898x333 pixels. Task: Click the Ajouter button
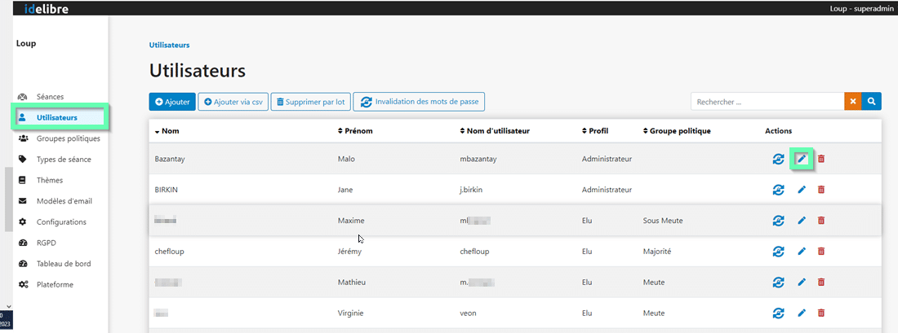coord(171,102)
